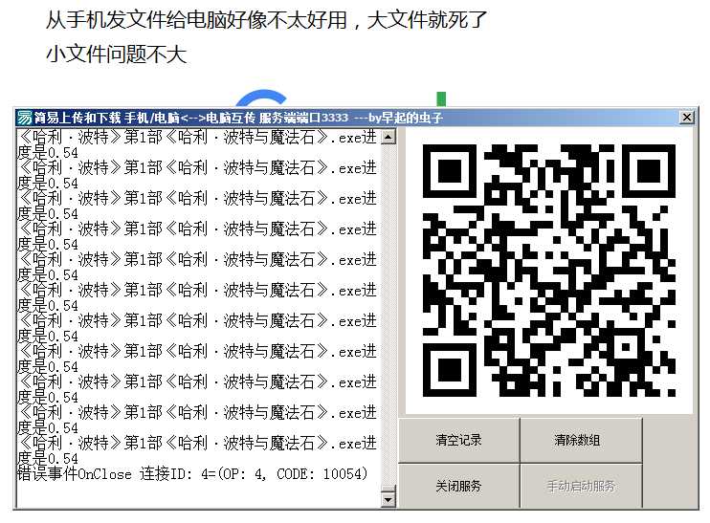Viewport: 710px width, 523px height.
Task: Click the 关闭服务 button
Action: coord(458,487)
